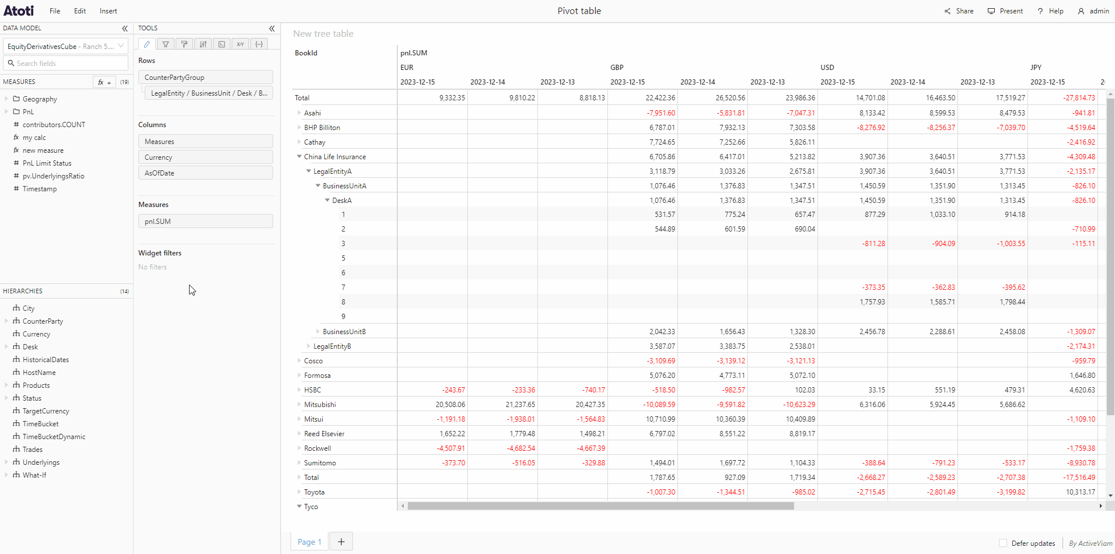This screenshot has height=554, width=1115.
Task: Toggle the Defer updates checkbox
Action: click(1003, 543)
